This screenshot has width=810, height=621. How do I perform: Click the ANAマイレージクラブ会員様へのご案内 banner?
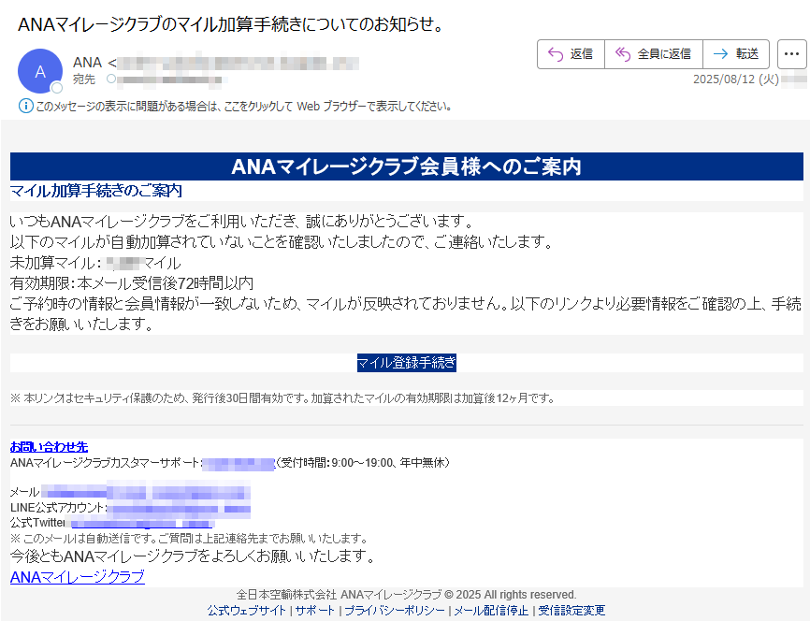[x=407, y=166]
